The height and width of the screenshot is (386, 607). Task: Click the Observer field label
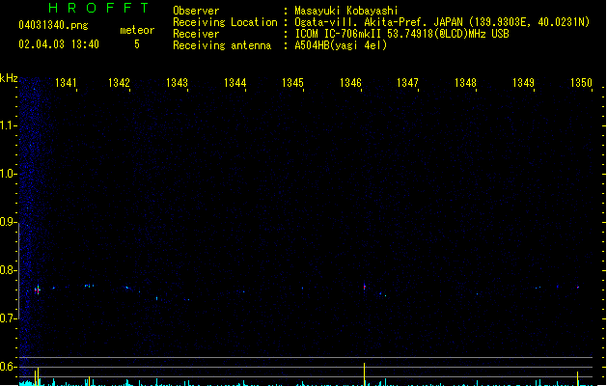[196, 11]
